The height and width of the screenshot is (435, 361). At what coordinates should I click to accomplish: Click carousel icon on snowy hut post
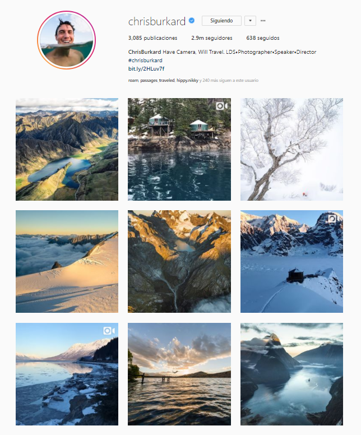[332, 219]
